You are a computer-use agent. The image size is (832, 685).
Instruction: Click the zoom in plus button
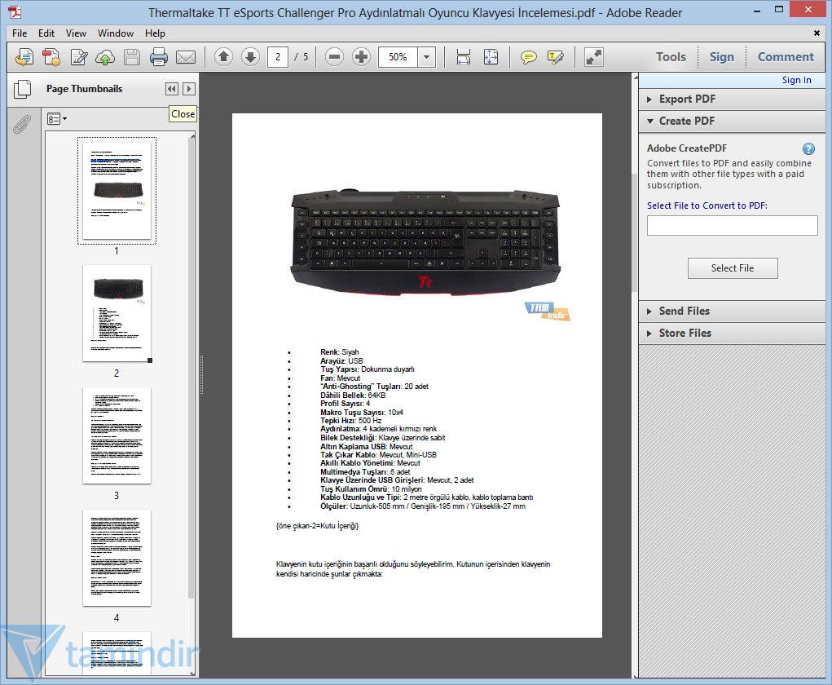coord(361,57)
